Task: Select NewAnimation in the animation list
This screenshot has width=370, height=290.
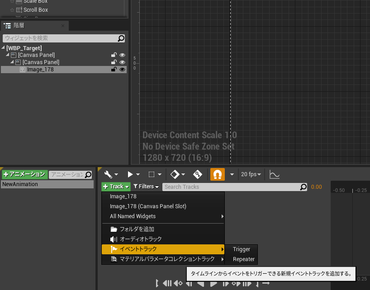Action: (47, 184)
